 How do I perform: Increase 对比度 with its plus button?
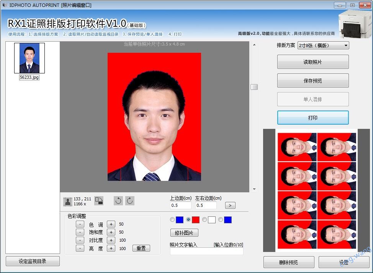[x=111, y=240]
